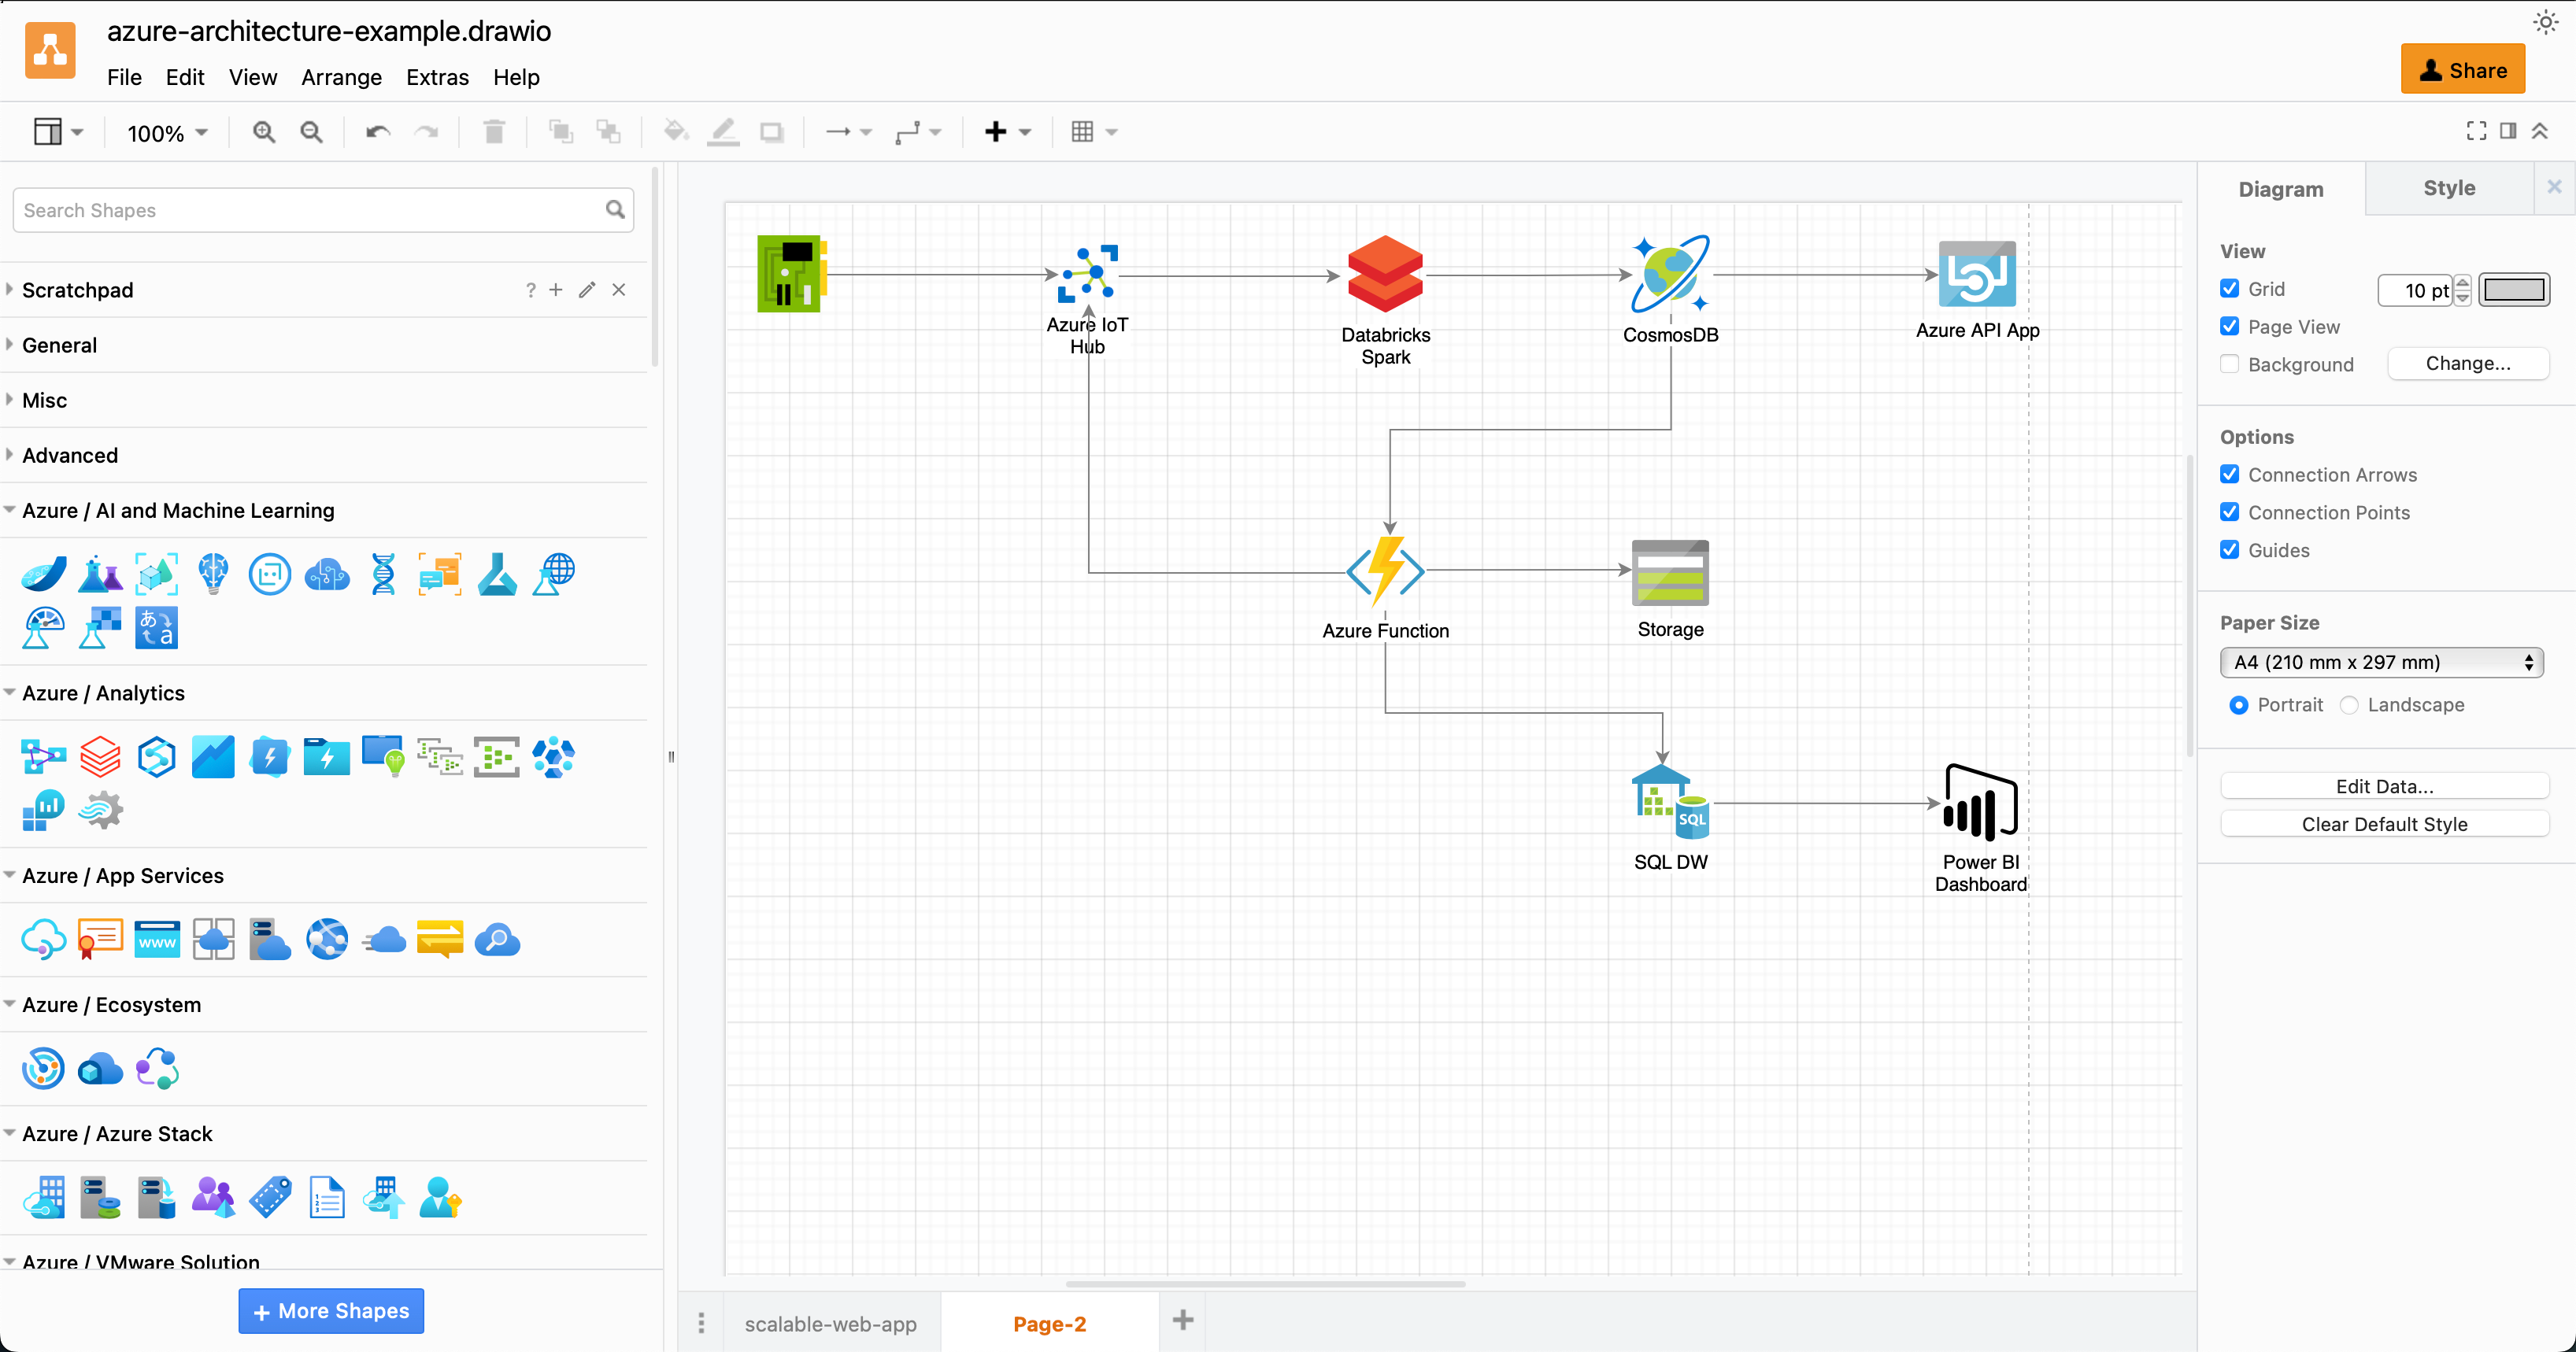This screenshot has height=1352, width=2576.
Task: Open the zoom level 100% dropdown
Action: point(166,131)
